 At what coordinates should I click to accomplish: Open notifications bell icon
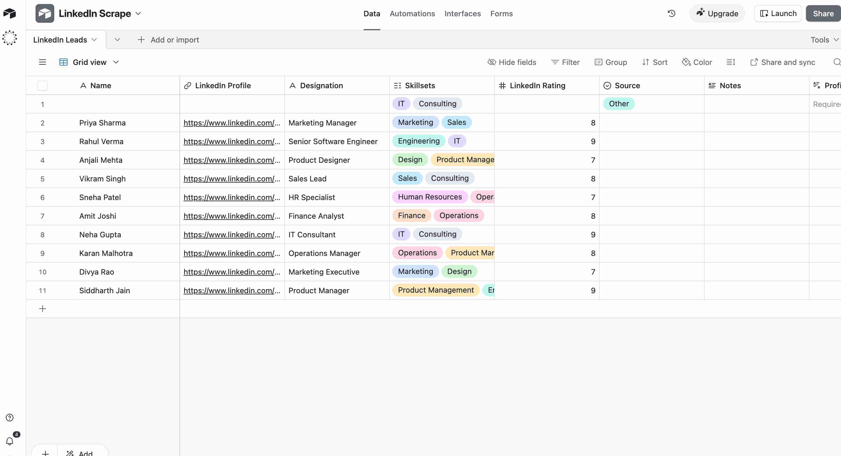tap(10, 441)
